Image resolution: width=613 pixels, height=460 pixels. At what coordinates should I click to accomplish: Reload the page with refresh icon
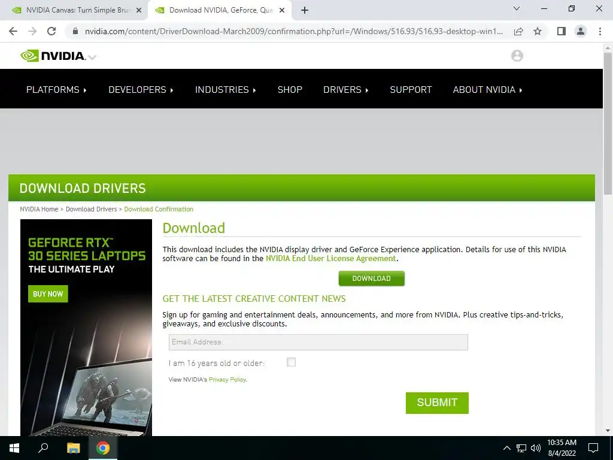tap(51, 31)
